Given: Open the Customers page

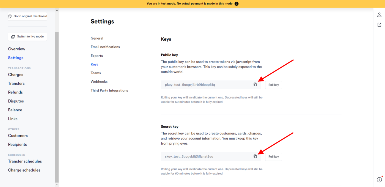Looking at the screenshot, I should click(18, 136).
